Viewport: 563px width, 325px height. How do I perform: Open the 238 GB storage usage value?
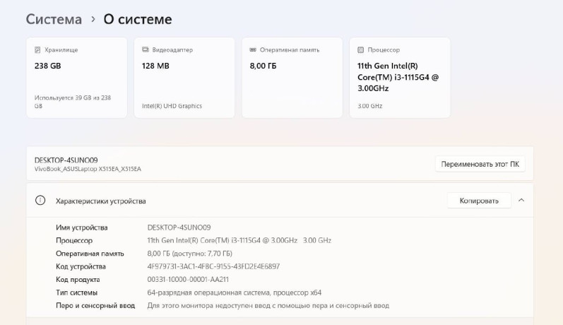coord(47,66)
